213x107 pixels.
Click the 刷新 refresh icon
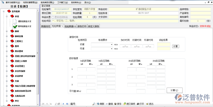98,104
